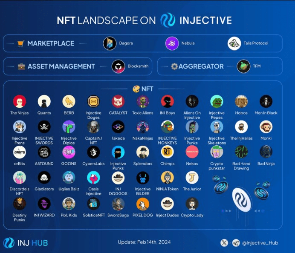Viewport: 295px width, 253px height.
Task: Select the Uglies Ballz icon
Action: point(69,178)
